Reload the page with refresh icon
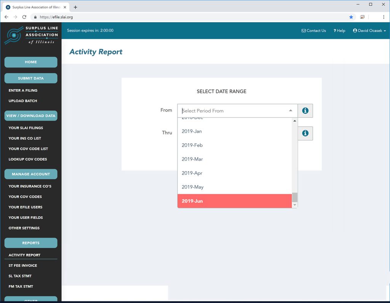390x303 pixels. [24, 17]
